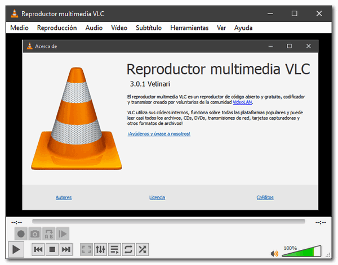Skip to next media track

click(x=66, y=249)
